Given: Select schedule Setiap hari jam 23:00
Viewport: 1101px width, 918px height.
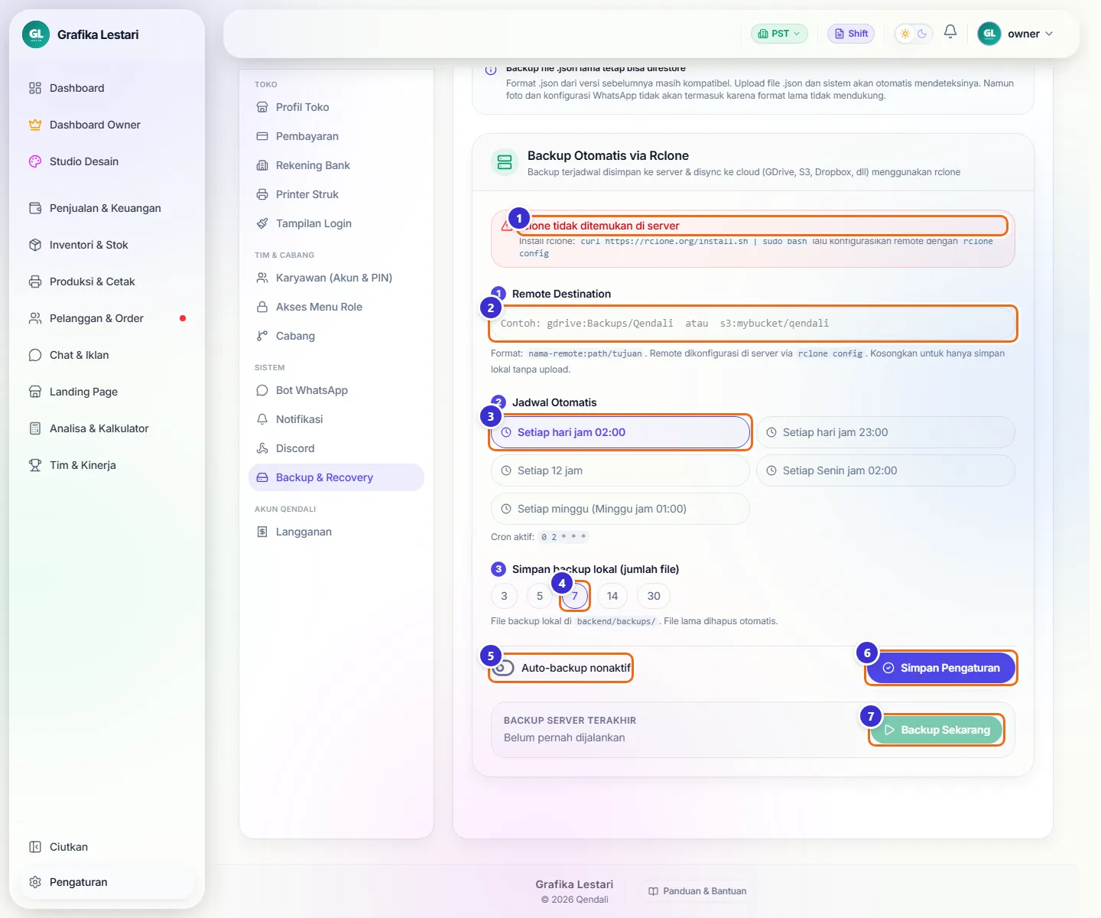Looking at the screenshot, I should 885,432.
